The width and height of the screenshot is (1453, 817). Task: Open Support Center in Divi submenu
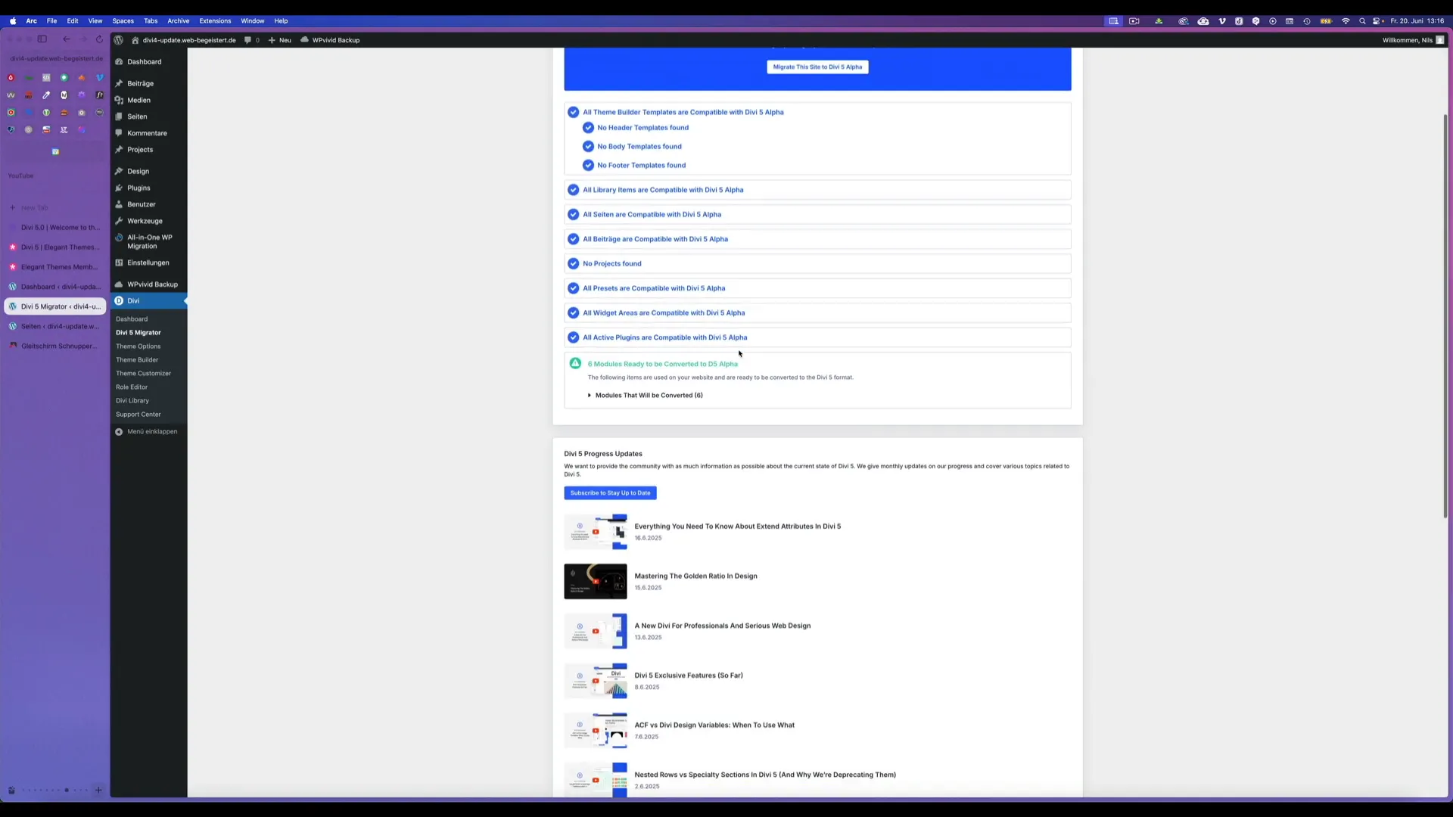tap(138, 415)
